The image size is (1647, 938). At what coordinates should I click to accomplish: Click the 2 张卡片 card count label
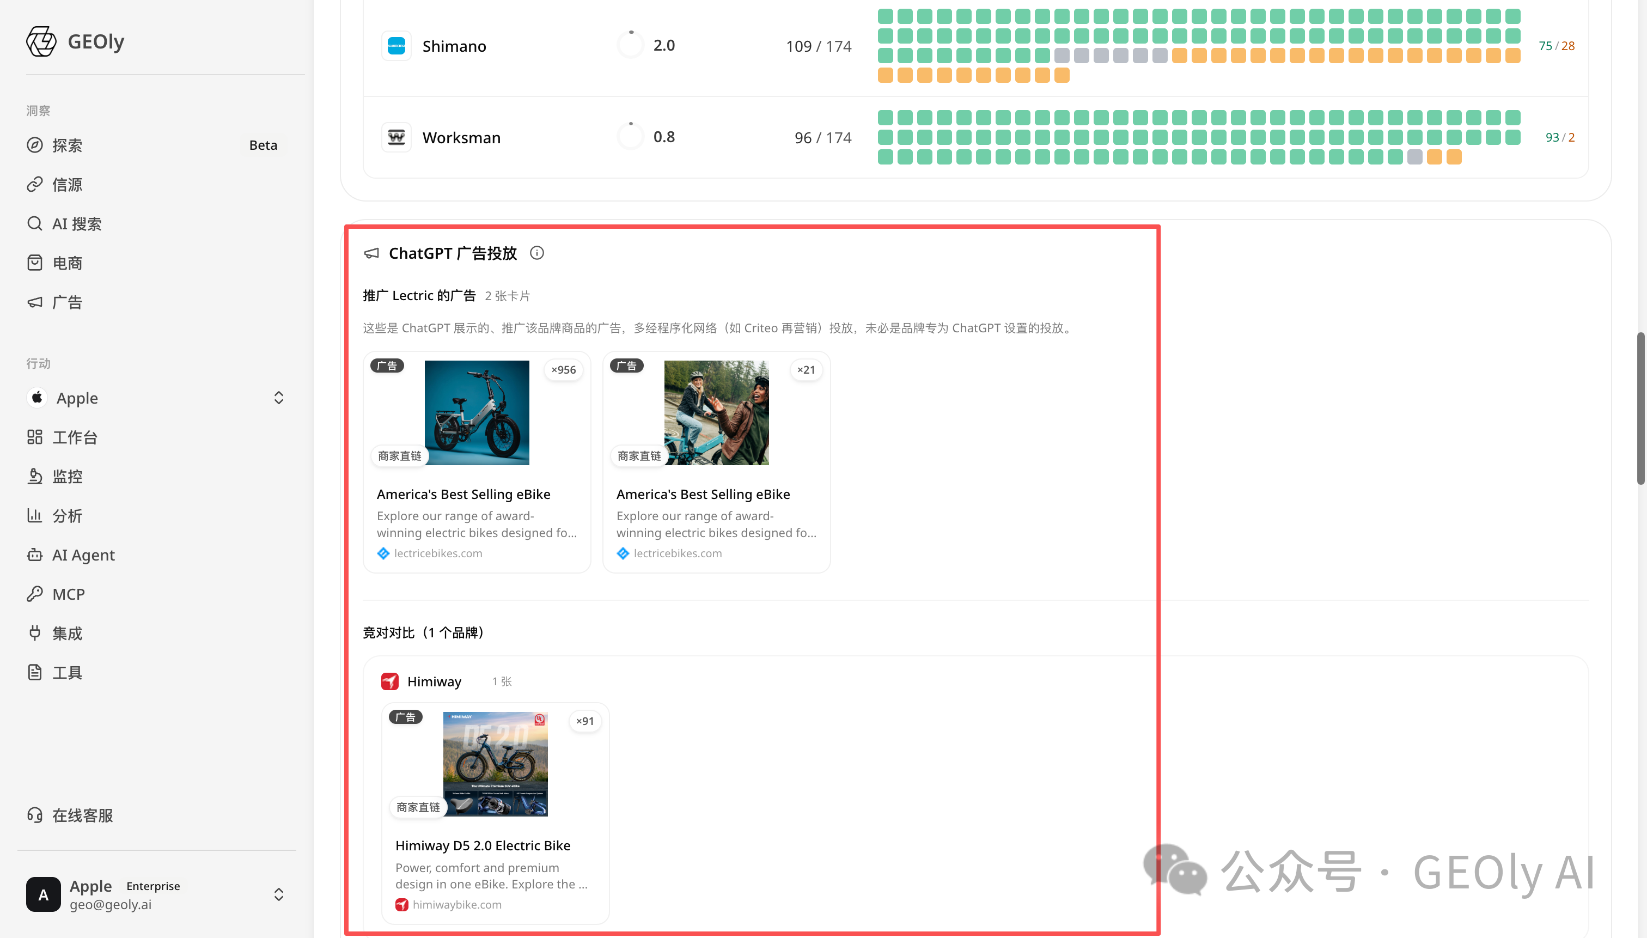[x=508, y=296]
